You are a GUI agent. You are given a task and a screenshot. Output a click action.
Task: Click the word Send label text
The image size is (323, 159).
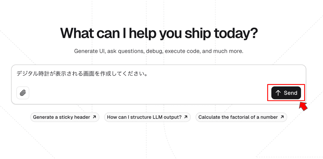pyautogui.click(x=290, y=93)
